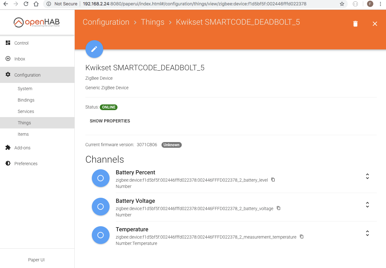Expand the Battery Voltage channel details
The image size is (386, 268).
[367, 205]
